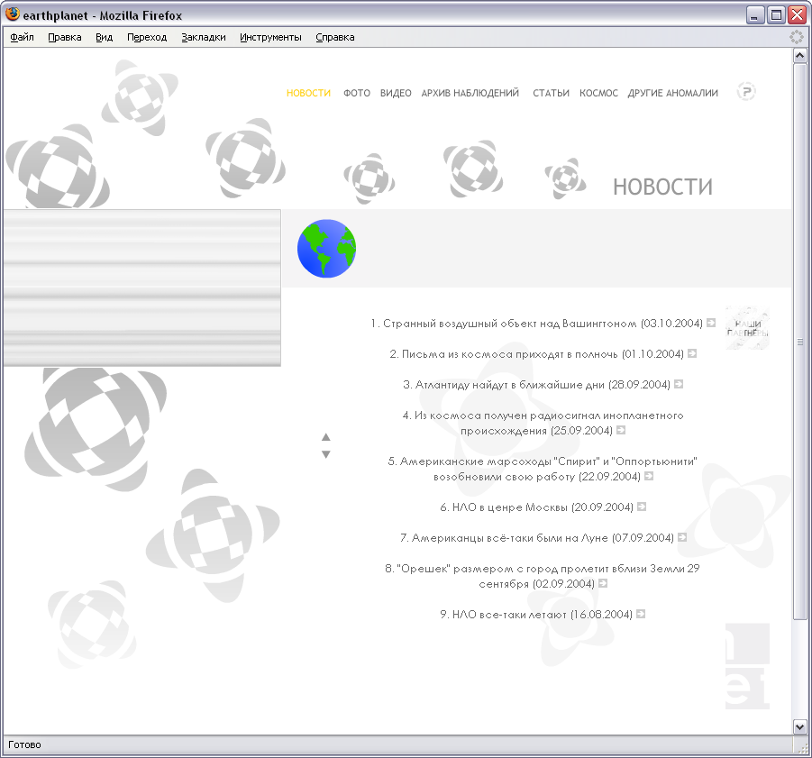Click the question mark help icon
The height and width of the screenshot is (758, 812).
pos(745,91)
